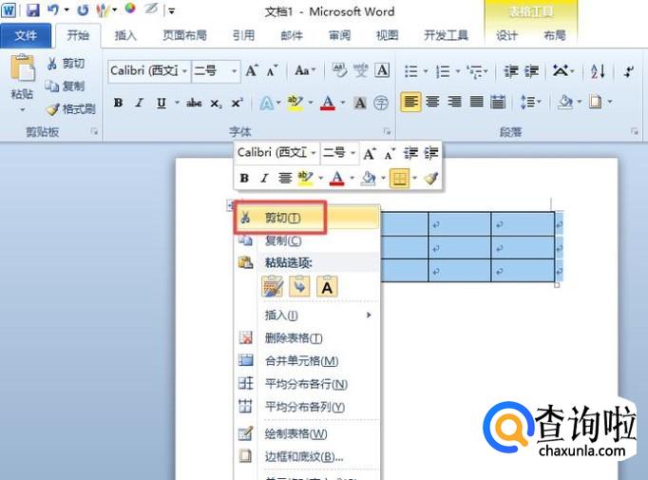This screenshot has height=480, width=648.
Task: Choose Draw Table (绘制表格) menu item
Action: pos(307,433)
